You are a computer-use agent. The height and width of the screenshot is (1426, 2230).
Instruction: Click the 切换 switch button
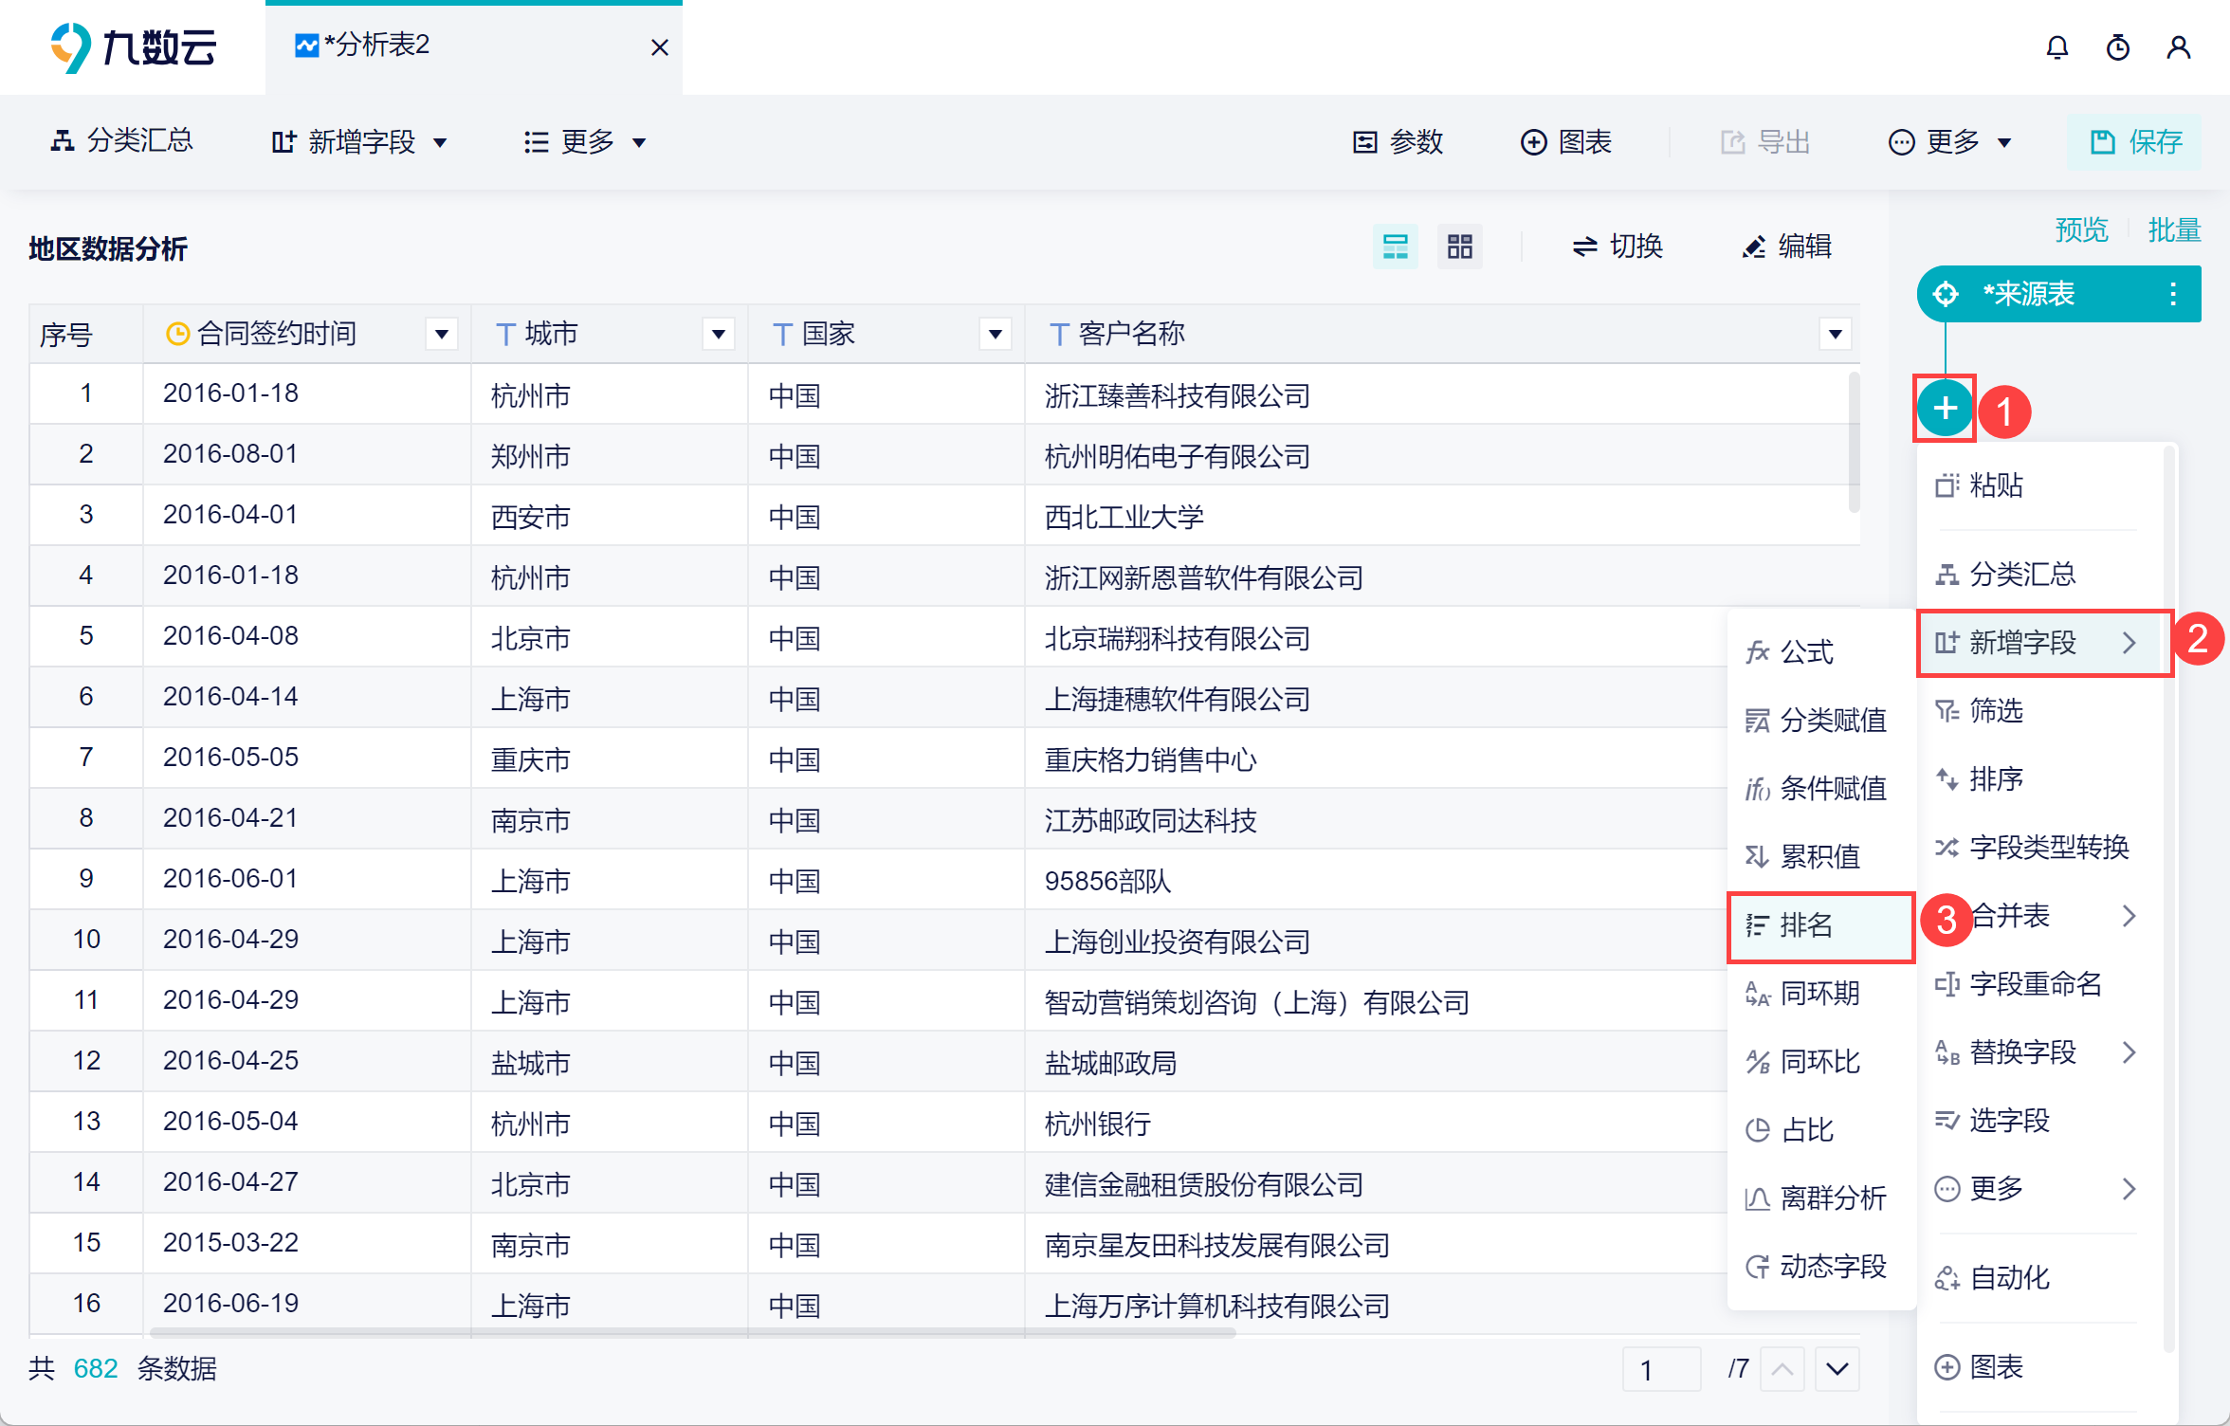[x=1618, y=247]
